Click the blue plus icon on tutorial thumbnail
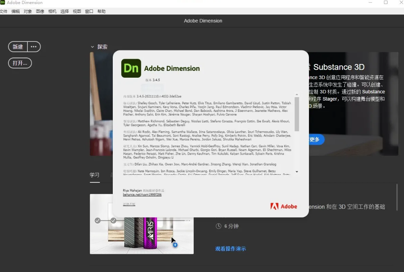This screenshot has height=272, width=404. (x=175, y=245)
